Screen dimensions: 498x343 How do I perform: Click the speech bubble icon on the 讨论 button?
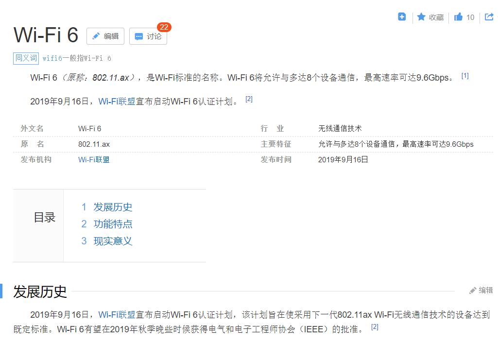point(138,36)
